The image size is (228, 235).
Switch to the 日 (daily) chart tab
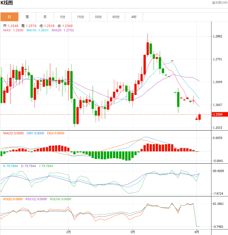click(9, 17)
